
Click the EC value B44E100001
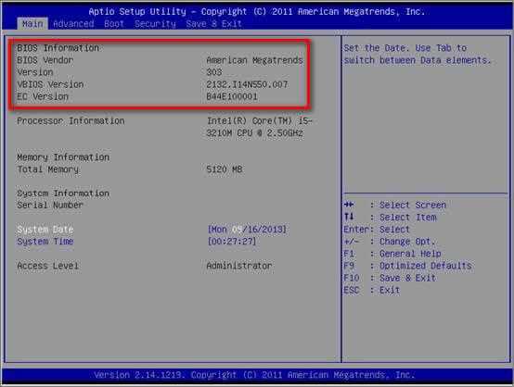(x=232, y=96)
